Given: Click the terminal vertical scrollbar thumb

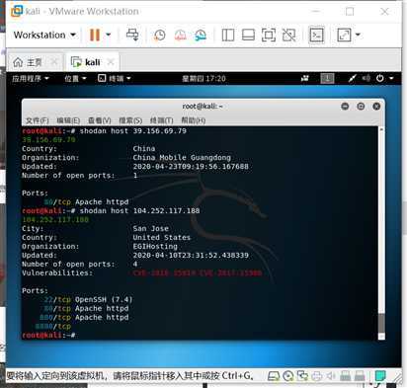Looking at the screenshot, I should click(x=381, y=323).
